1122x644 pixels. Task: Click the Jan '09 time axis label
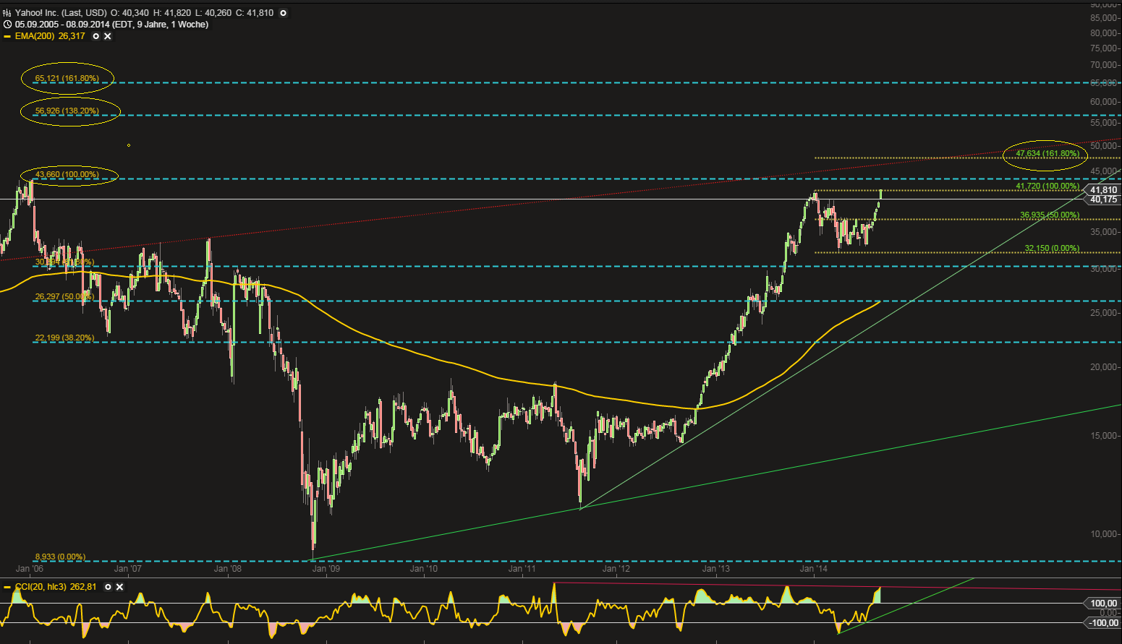326,569
